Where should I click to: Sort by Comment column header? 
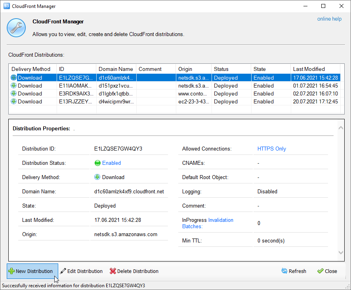[156, 69]
